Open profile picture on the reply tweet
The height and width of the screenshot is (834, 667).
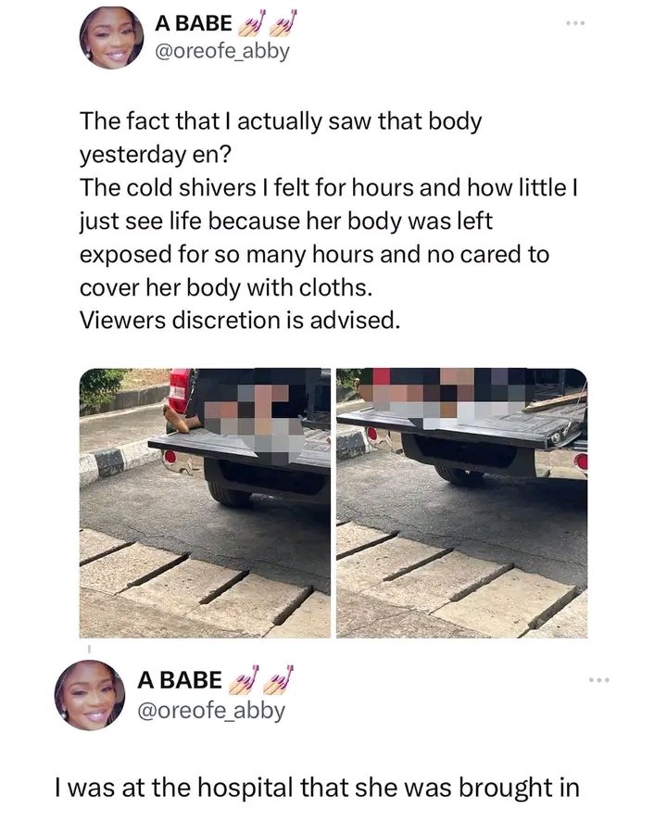tap(90, 695)
